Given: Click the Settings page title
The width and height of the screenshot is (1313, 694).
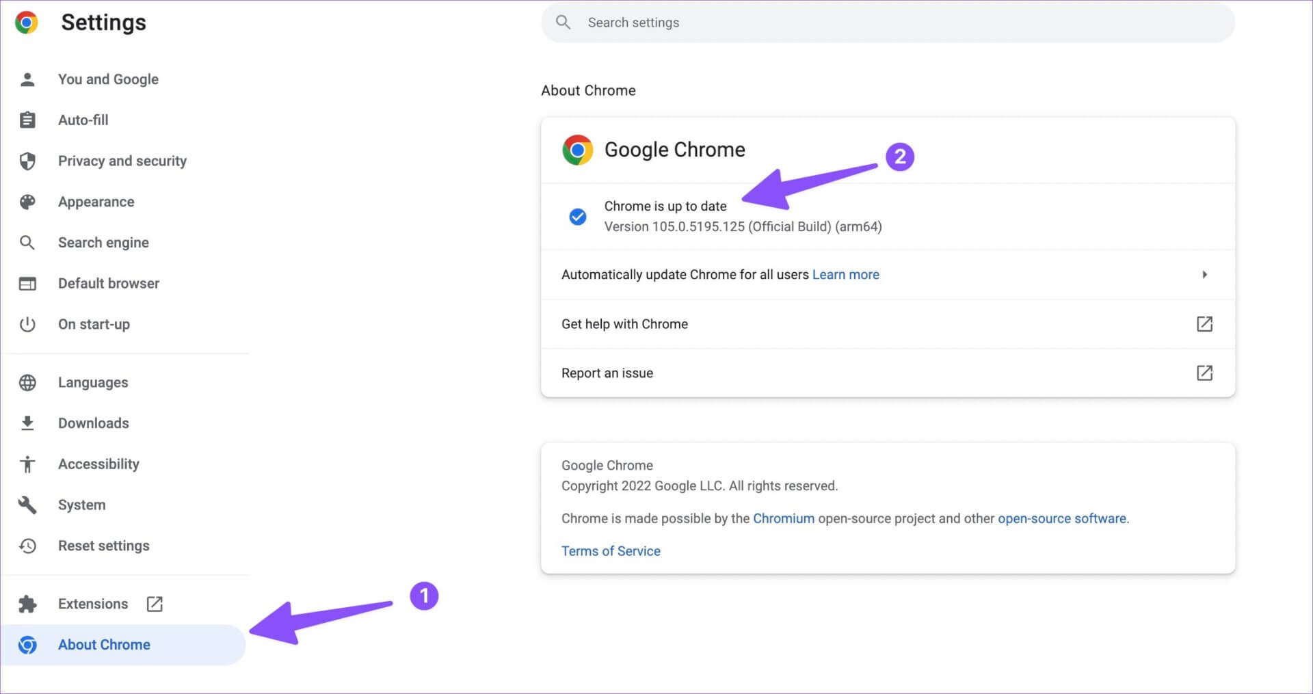Looking at the screenshot, I should [x=103, y=23].
